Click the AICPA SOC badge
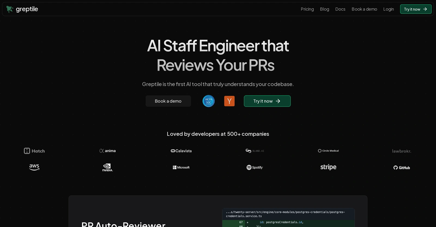The width and height of the screenshot is (436, 227). click(209, 101)
